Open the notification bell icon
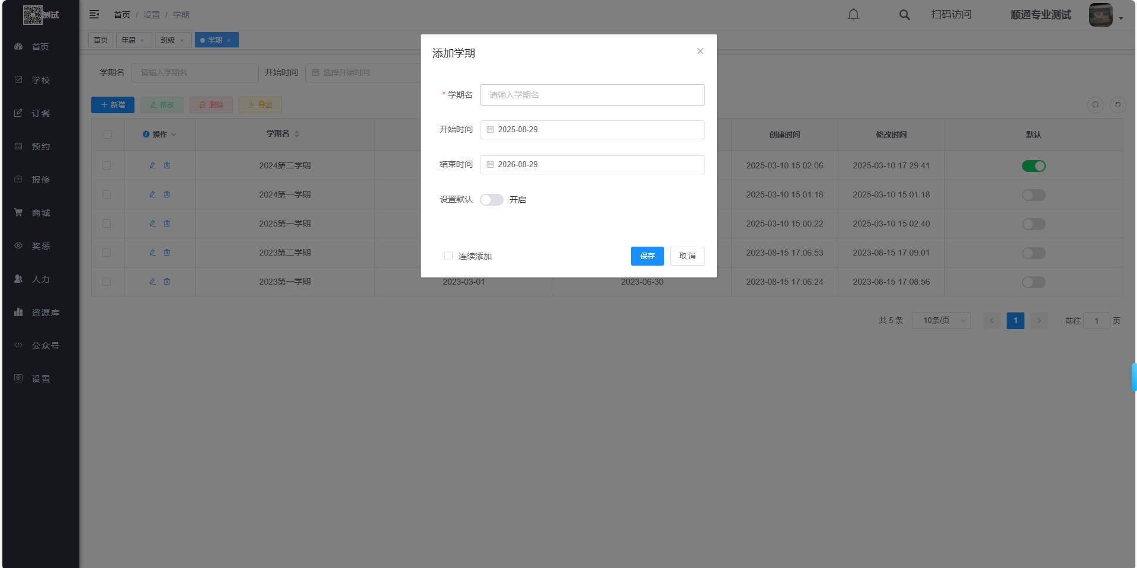The height and width of the screenshot is (568, 1137). pyautogui.click(x=853, y=14)
